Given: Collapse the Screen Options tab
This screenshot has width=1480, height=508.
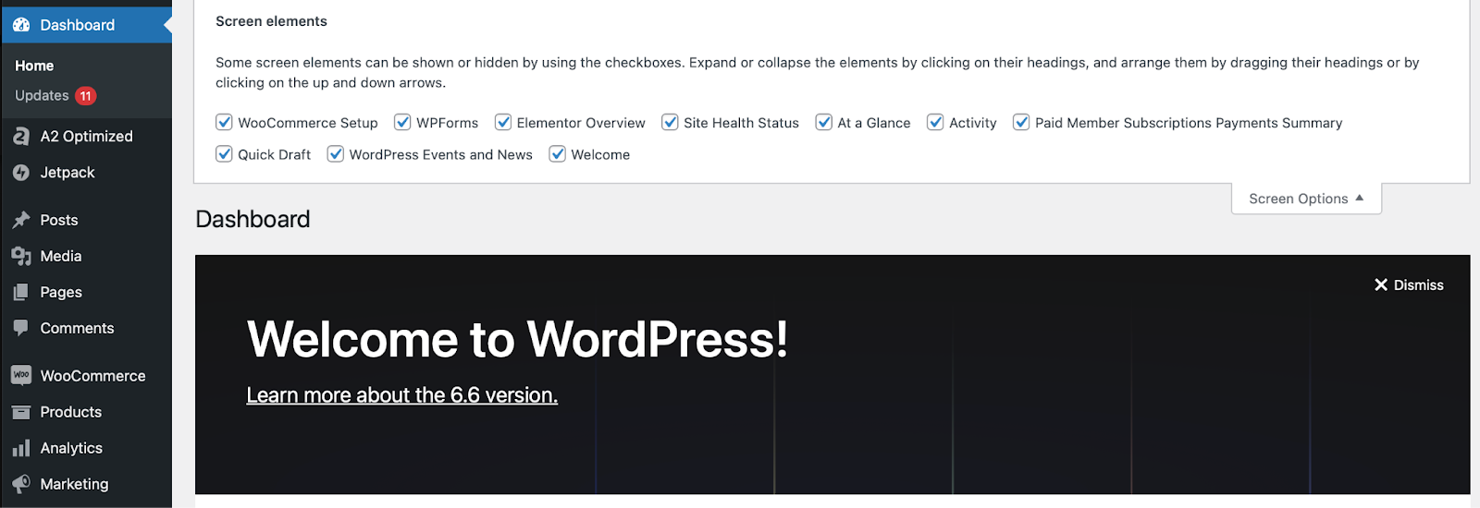Looking at the screenshot, I should (x=1306, y=199).
